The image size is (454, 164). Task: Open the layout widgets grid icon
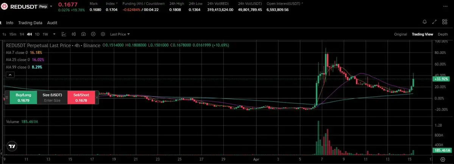[x=445, y=21]
